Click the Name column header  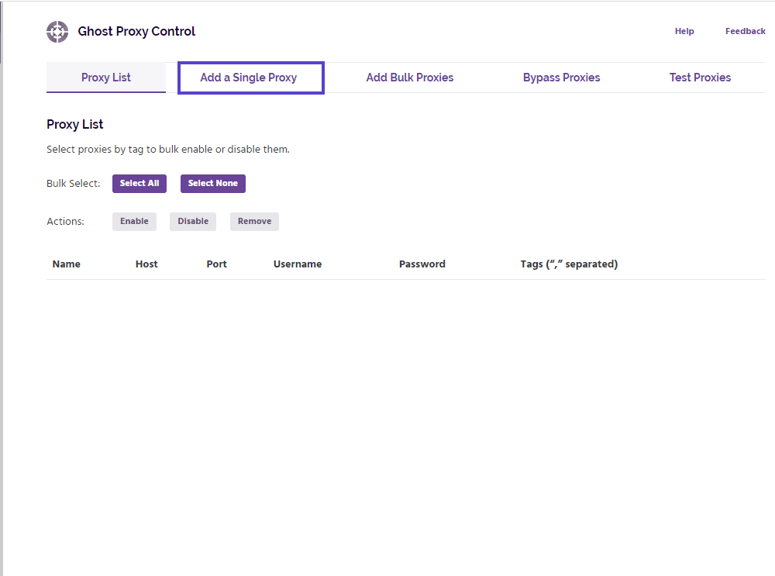pyautogui.click(x=67, y=264)
